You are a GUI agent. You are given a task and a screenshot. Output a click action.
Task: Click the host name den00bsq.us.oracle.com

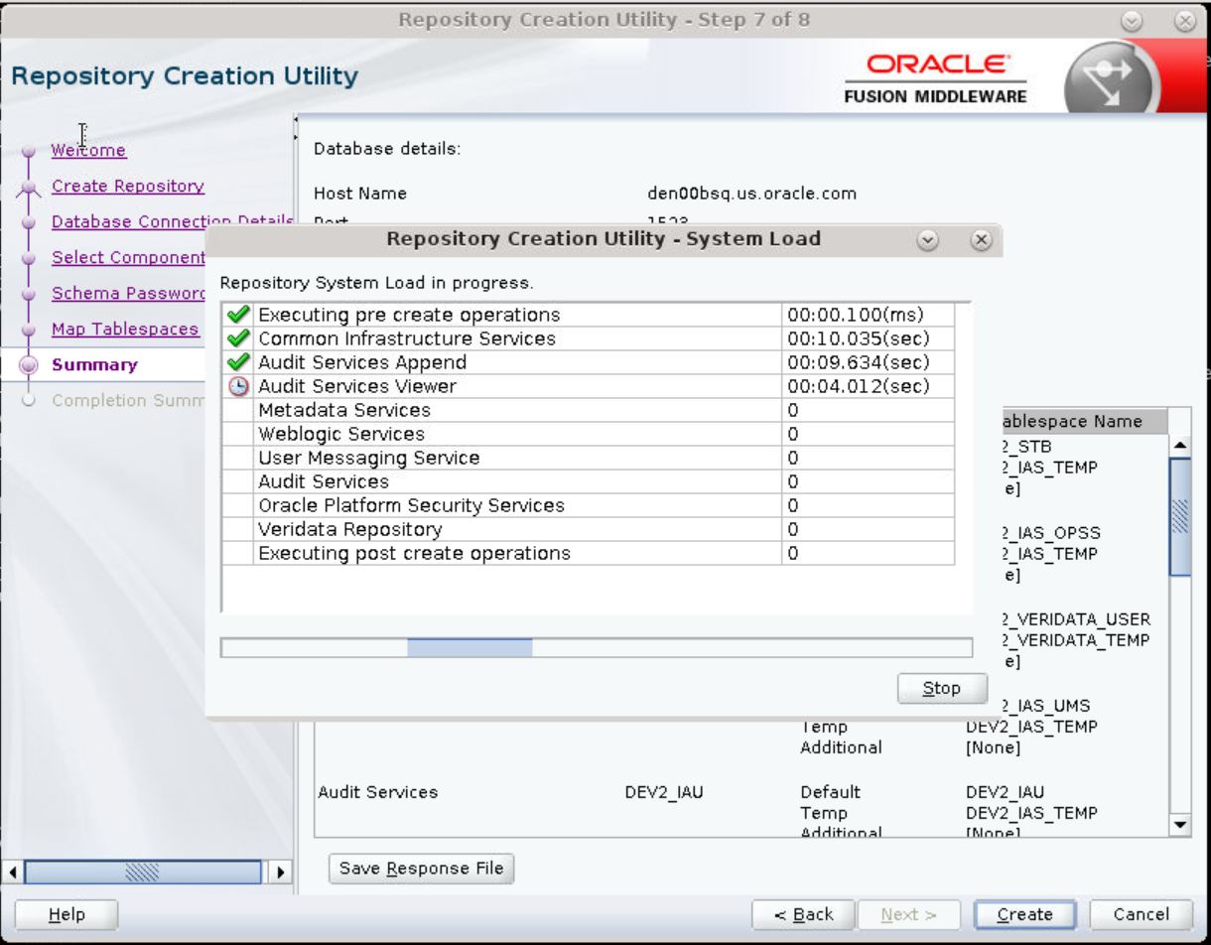click(x=751, y=194)
